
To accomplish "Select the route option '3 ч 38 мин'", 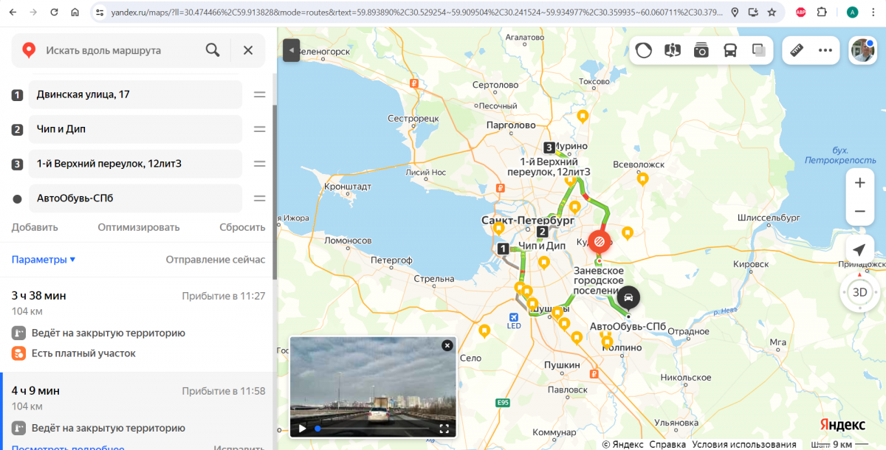I will [x=138, y=325].
